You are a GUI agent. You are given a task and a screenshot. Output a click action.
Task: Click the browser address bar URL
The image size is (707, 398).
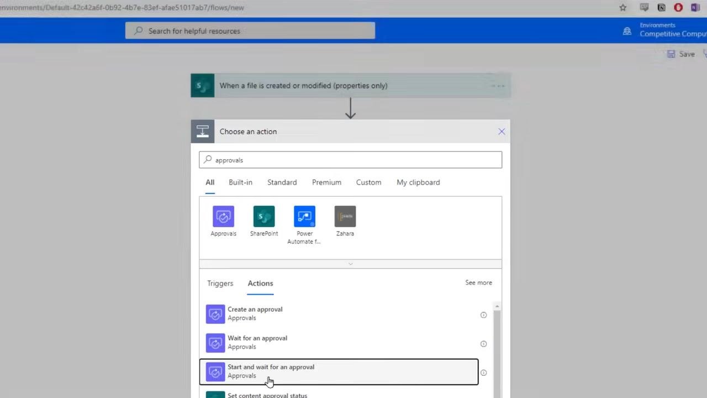122,8
